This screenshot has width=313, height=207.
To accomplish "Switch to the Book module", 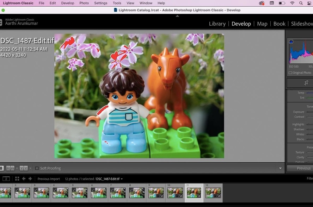I will [x=279, y=24].
